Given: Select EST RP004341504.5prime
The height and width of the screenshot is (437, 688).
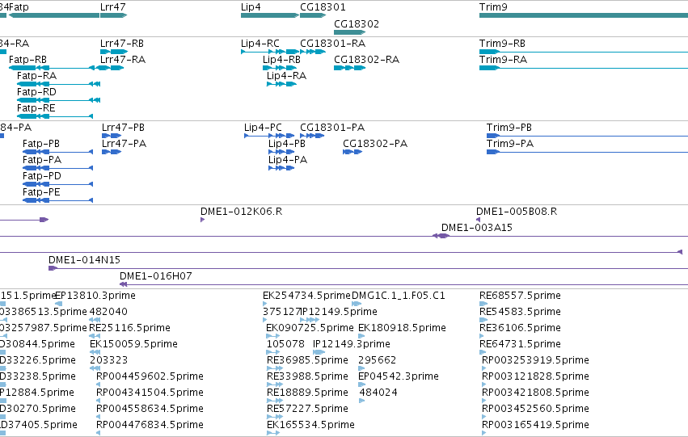Looking at the screenshot, I should tap(99, 401).
